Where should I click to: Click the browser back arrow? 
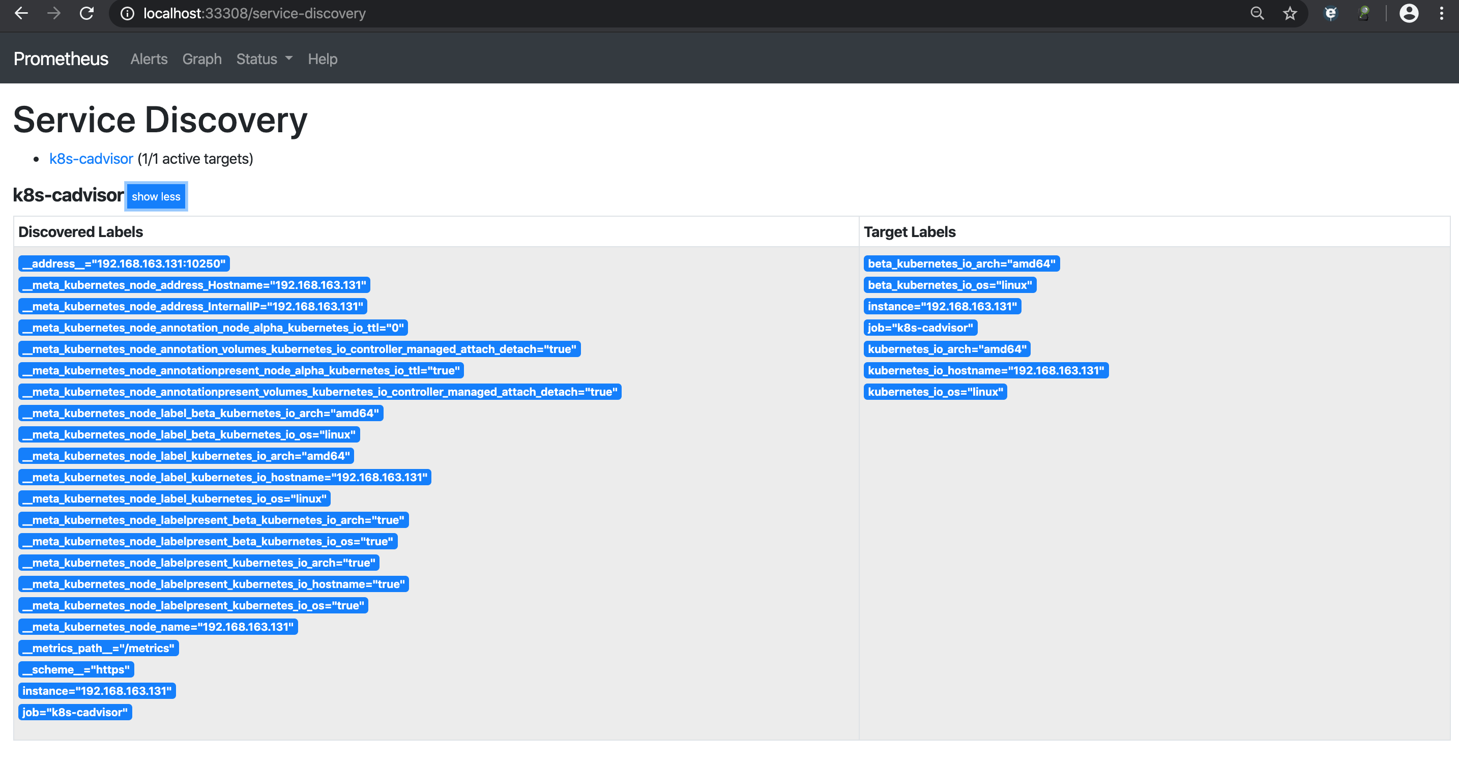[21, 13]
